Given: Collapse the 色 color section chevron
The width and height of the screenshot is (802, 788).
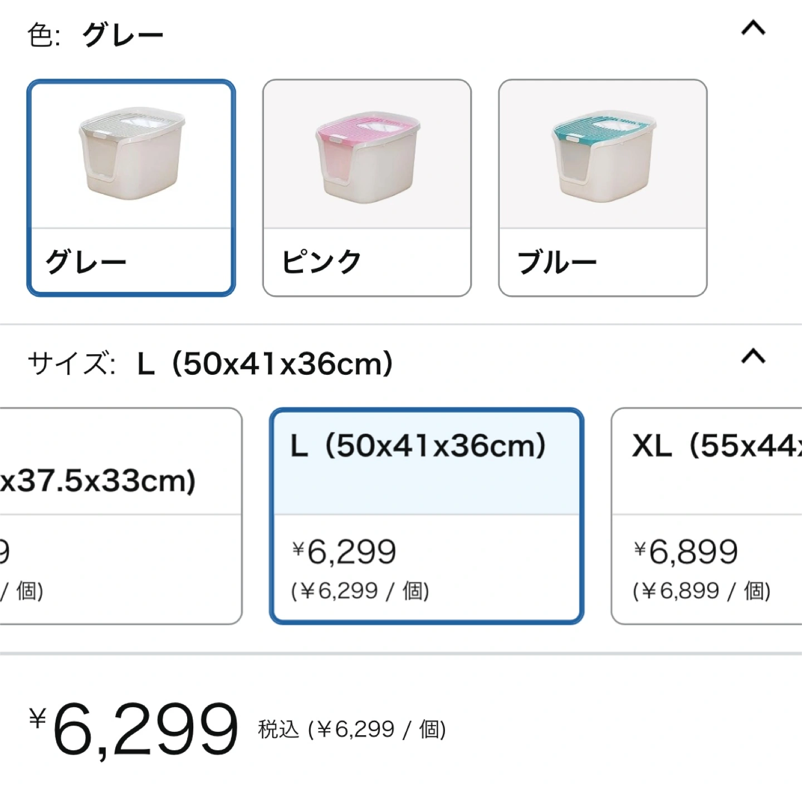Looking at the screenshot, I should (753, 28).
